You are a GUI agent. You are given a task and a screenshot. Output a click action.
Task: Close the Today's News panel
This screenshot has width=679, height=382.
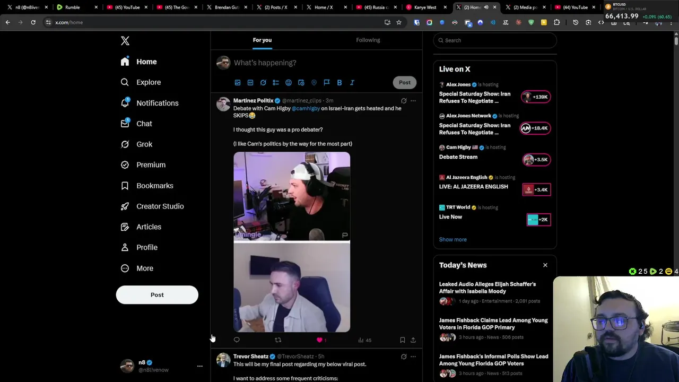[545, 265]
